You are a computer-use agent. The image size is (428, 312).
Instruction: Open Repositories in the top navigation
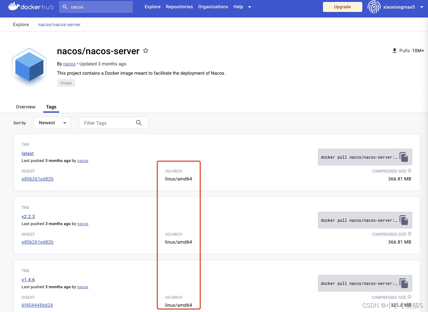coord(179,7)
